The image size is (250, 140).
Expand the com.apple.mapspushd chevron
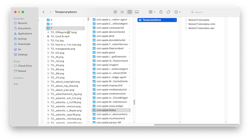pyautogui.click(x=129, y=86)
